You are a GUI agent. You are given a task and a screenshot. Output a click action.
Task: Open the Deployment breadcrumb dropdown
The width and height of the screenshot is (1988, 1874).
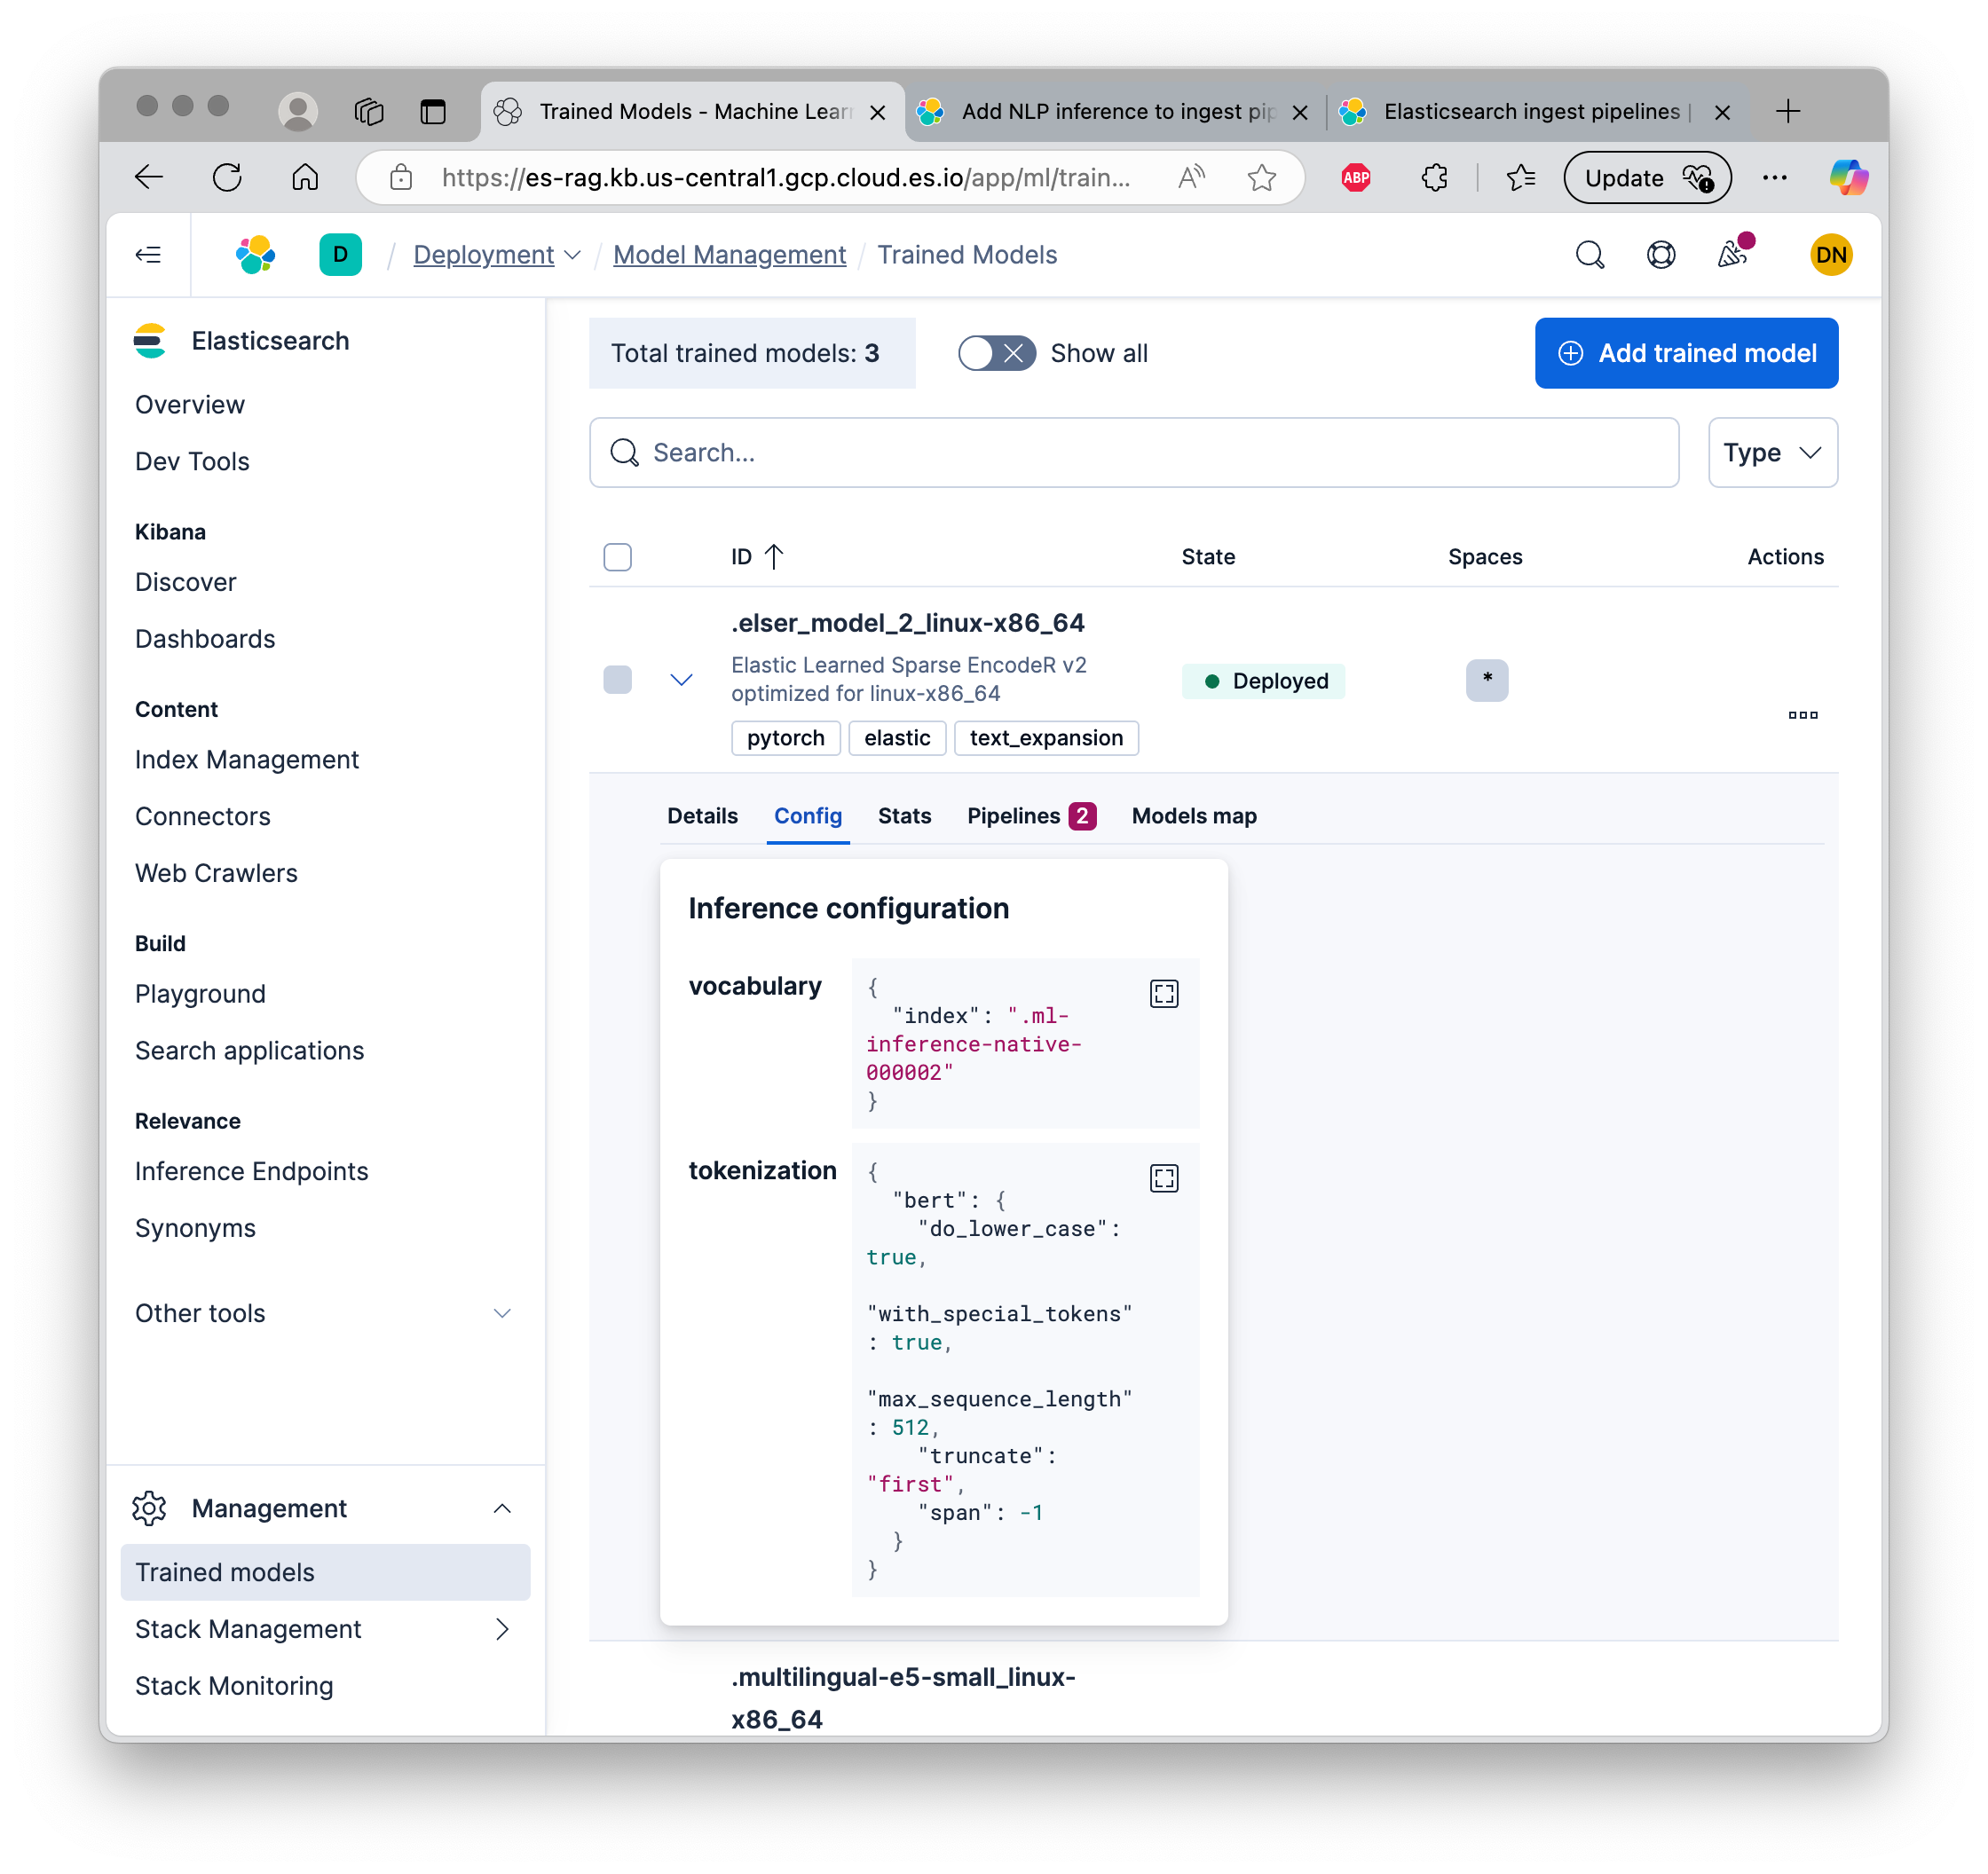tap(497, 255)
